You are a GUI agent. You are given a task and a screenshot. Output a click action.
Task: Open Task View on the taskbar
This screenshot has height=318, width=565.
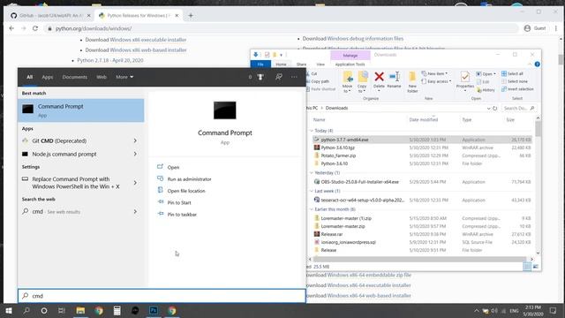62,310
